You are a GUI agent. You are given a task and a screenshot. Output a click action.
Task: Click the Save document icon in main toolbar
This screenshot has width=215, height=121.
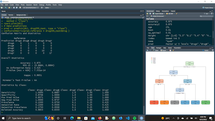tap(14, 8)
